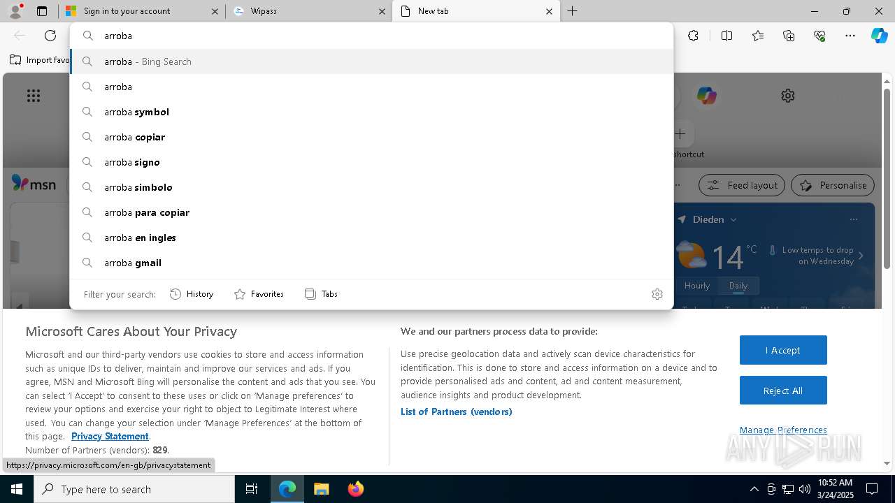
Task: Select the Hourly weather tab
Action: point(697,286)
